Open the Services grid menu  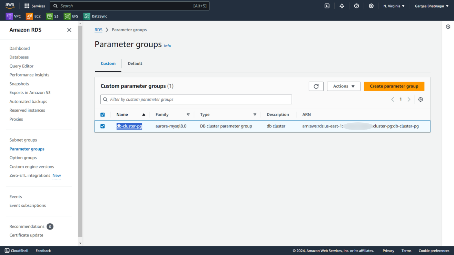point(34,6)
